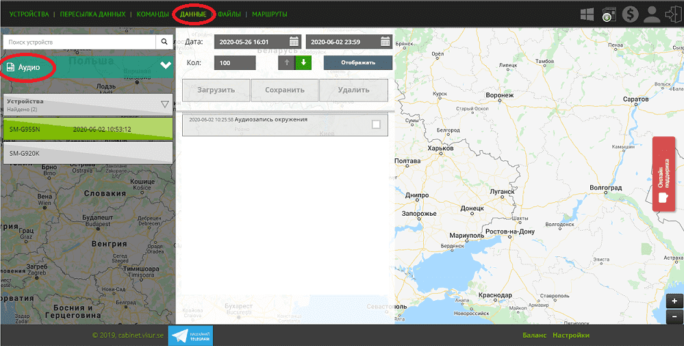Open calendar for the end date

(x=385, y=42)
